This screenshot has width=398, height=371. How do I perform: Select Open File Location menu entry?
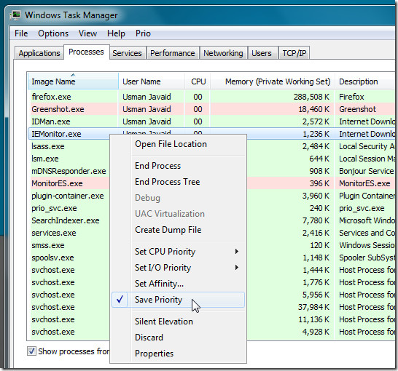(171, 144)
